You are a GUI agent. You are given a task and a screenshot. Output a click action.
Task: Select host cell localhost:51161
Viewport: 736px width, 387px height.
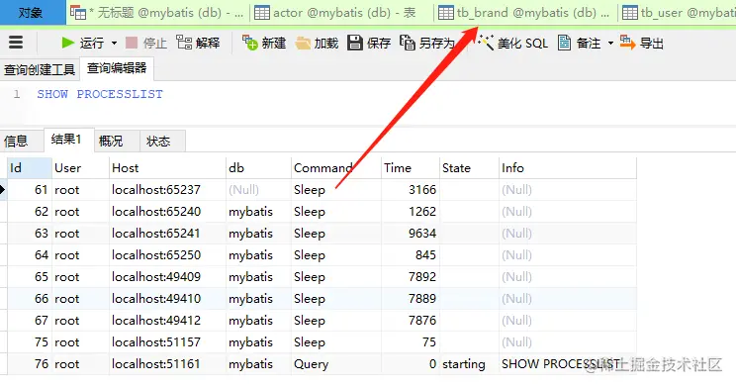167,364
